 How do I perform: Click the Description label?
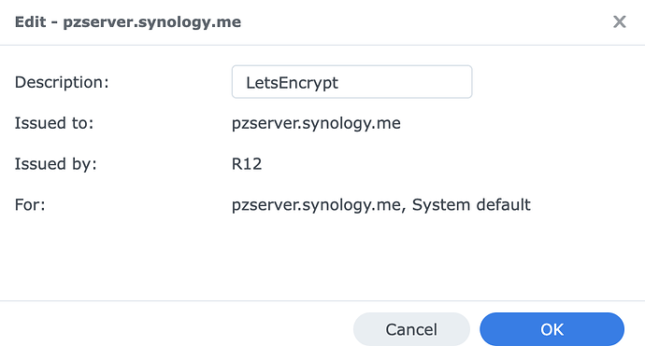[x=62, y=82]
